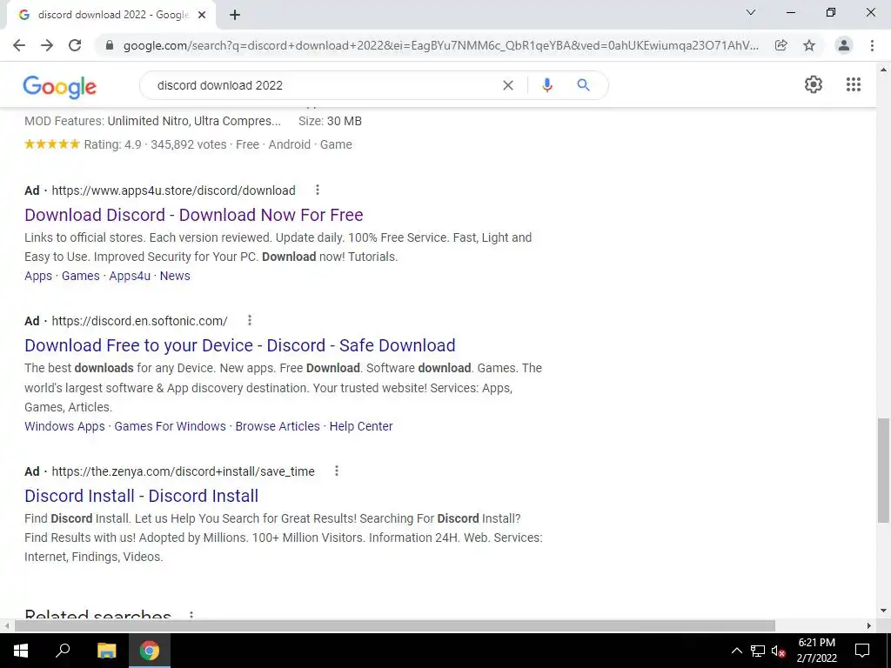Clear the search box text
Image resolution: width=891 pixels, height=668 pixels.
pyautogui.click(x=508, y=85)
